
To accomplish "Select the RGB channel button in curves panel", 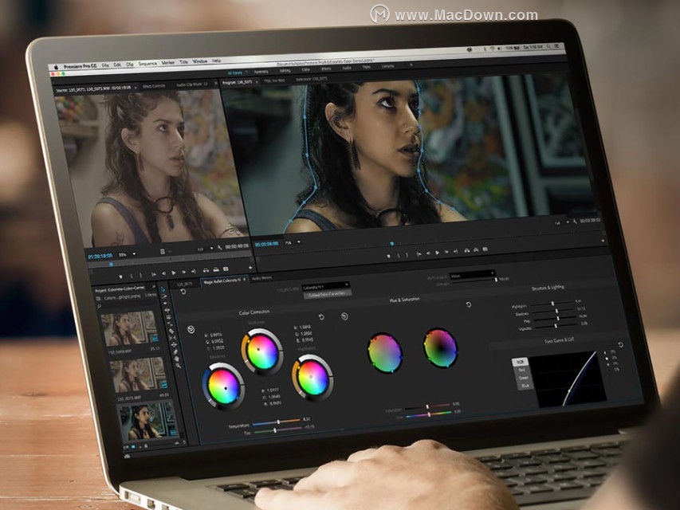I will click(x=521, y=361).
